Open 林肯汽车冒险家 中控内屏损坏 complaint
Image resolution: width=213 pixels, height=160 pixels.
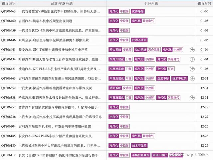coord(60,107)
